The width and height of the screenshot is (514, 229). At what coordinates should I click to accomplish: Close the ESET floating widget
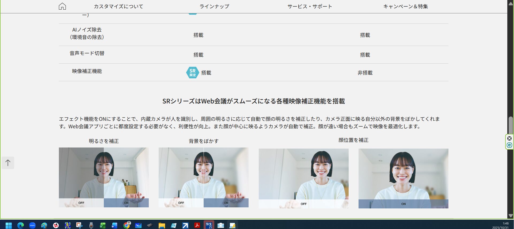click(x=509, y=138)
